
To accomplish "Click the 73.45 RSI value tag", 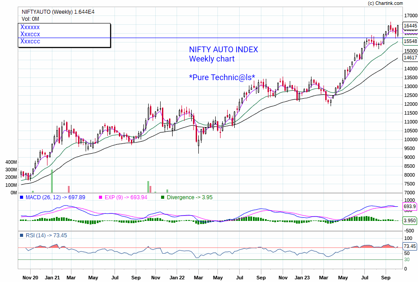I will click(410, 246).
